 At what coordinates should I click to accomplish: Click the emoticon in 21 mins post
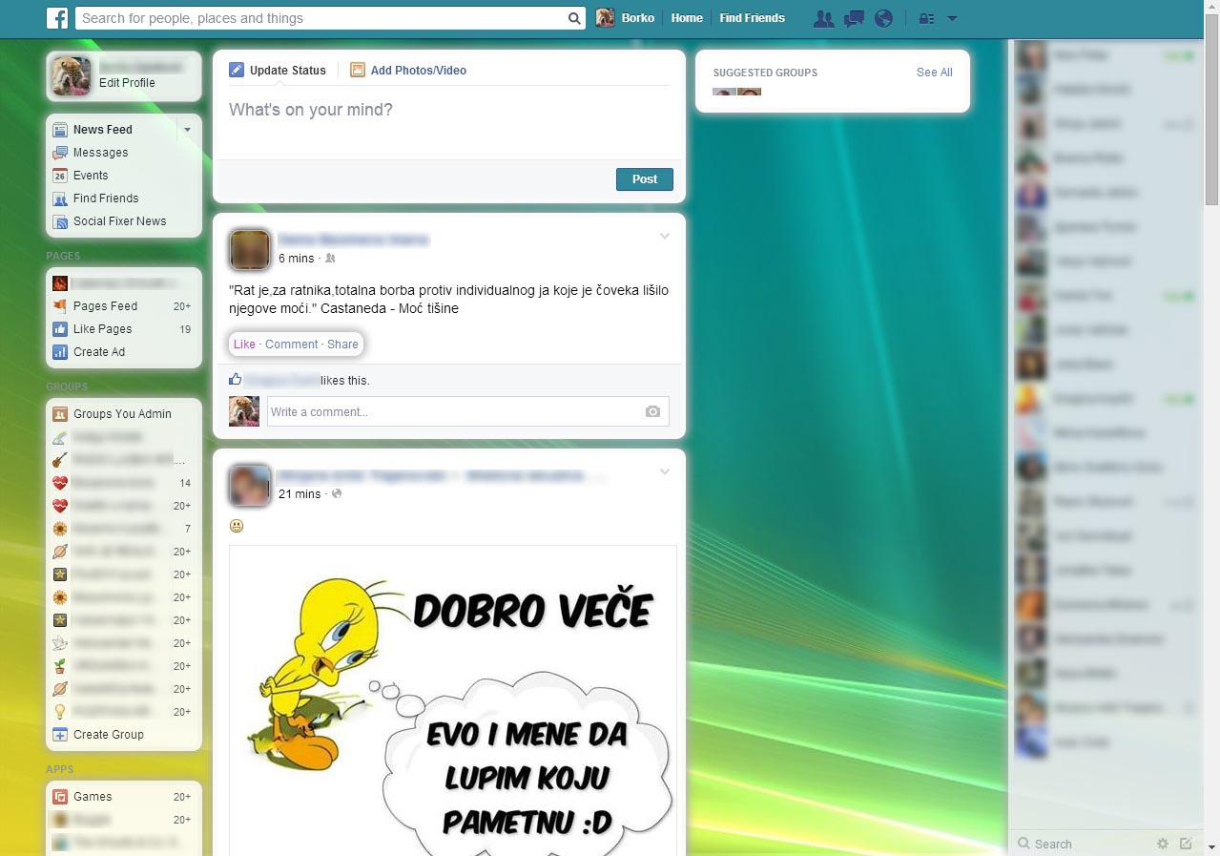coord(237,526)
